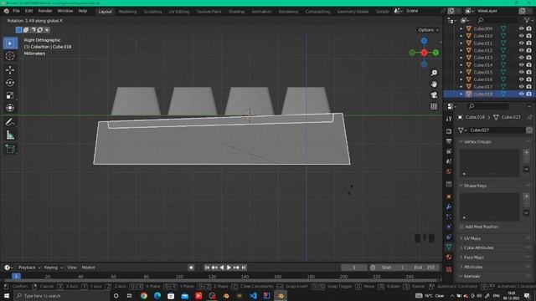This screenshot has width=536, height=301.
Task: Open the Edit menu
Action: pos(28,11)
